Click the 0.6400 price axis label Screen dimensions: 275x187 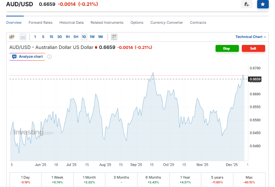click(255, 146)
